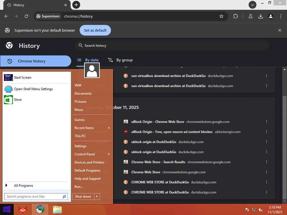Open Start Screen from the Start menu
287x215 pixels.
click(36, 78)
